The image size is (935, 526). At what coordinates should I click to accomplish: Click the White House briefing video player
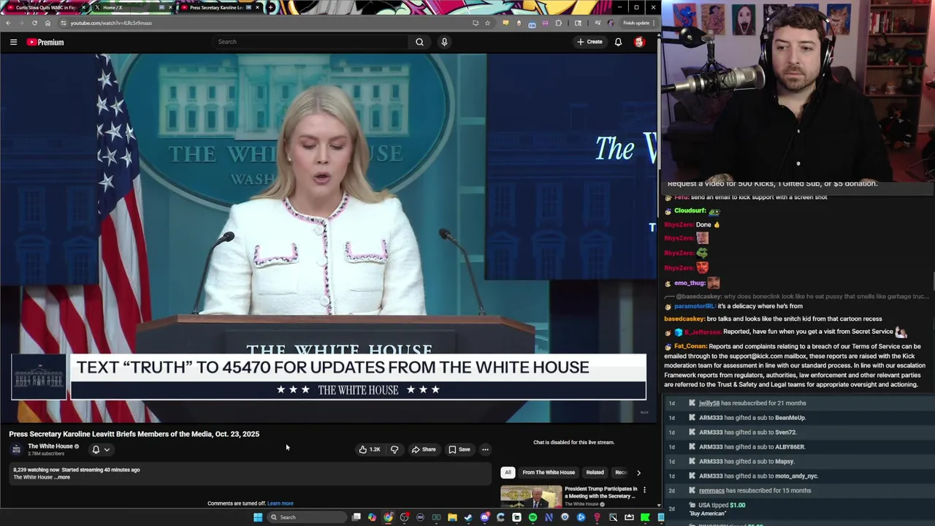(x=329, y=237)
